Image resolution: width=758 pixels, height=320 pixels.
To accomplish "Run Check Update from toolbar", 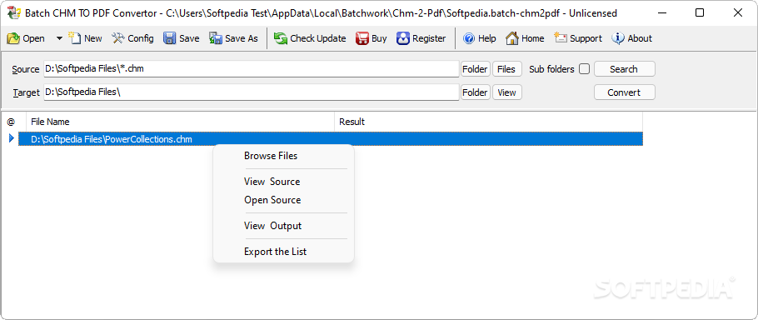I will (310, 38).
